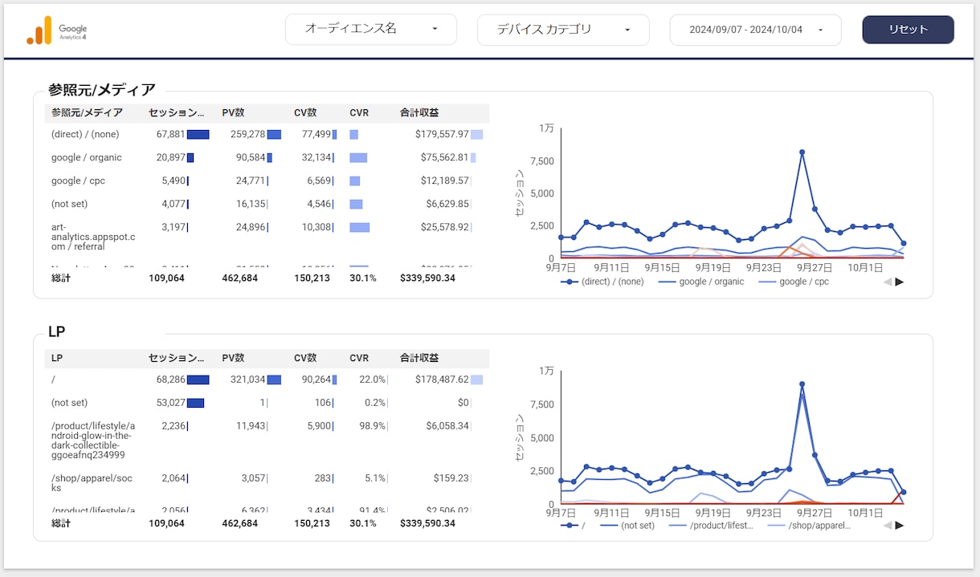Click the 77,499 CV value

pos(316,135)
